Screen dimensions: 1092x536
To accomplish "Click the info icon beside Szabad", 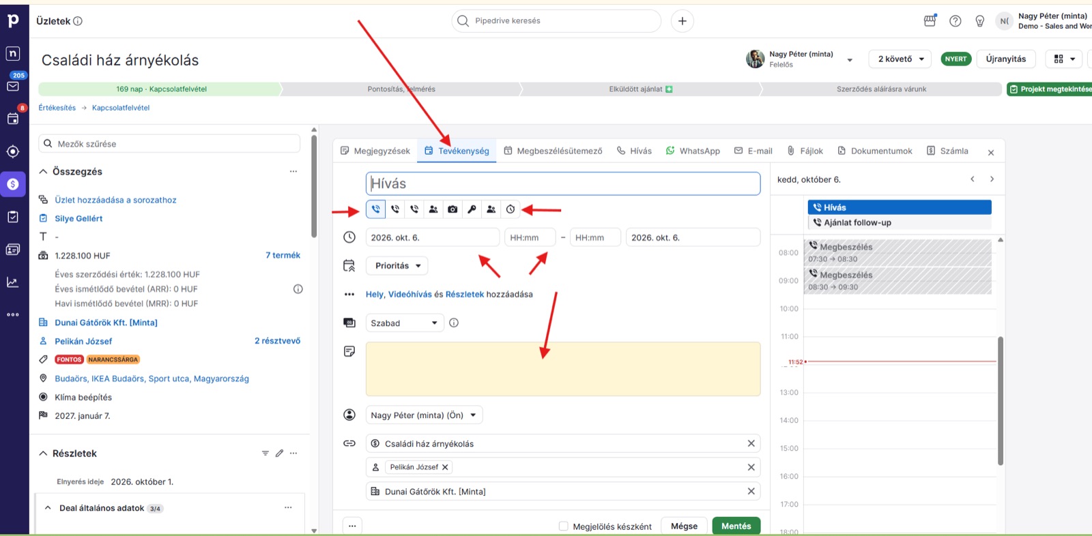I will [454, 323].
